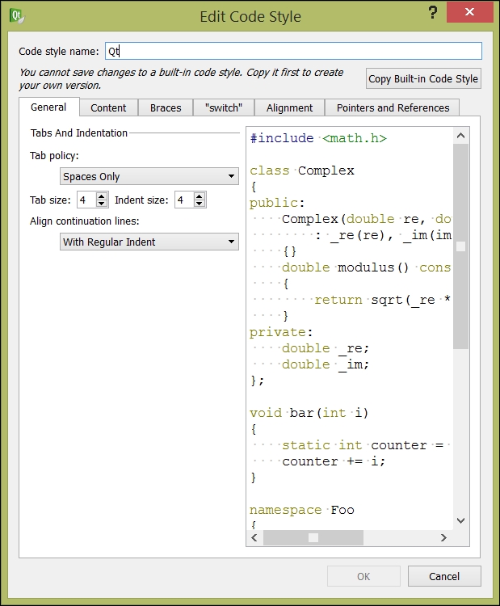Increase the Indent size value
This screenshot has height=606, width=500.
200,196
